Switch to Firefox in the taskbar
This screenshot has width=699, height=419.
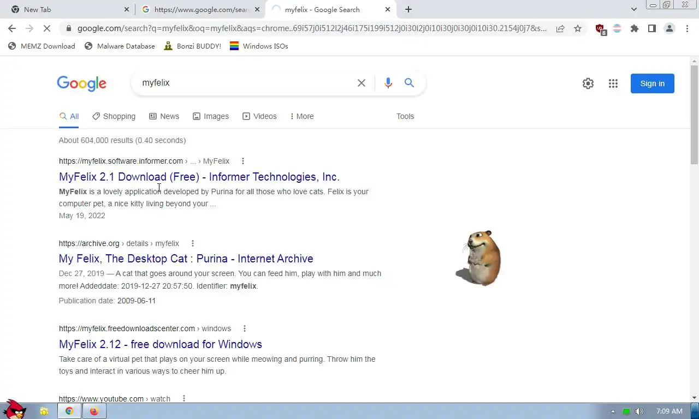[94, 411]
